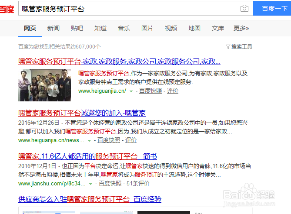This screenshot has height=214, width=291.
Task: Open 百度快照 for the jianshu result
Action: click(x=110, y=184)
